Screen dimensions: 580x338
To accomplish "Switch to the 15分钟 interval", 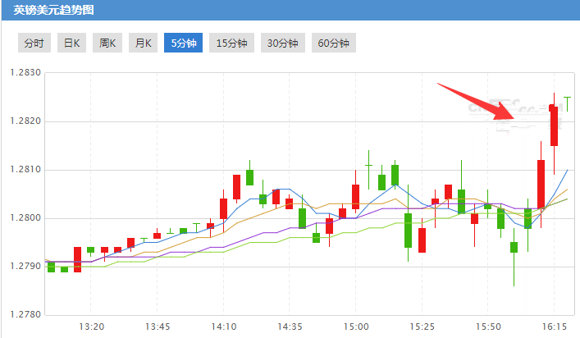I will (231, 43).
